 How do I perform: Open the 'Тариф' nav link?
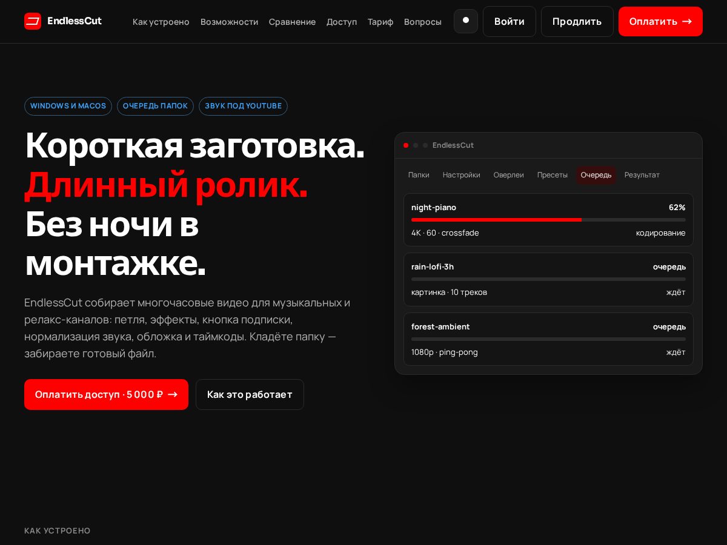click(380, 22)
